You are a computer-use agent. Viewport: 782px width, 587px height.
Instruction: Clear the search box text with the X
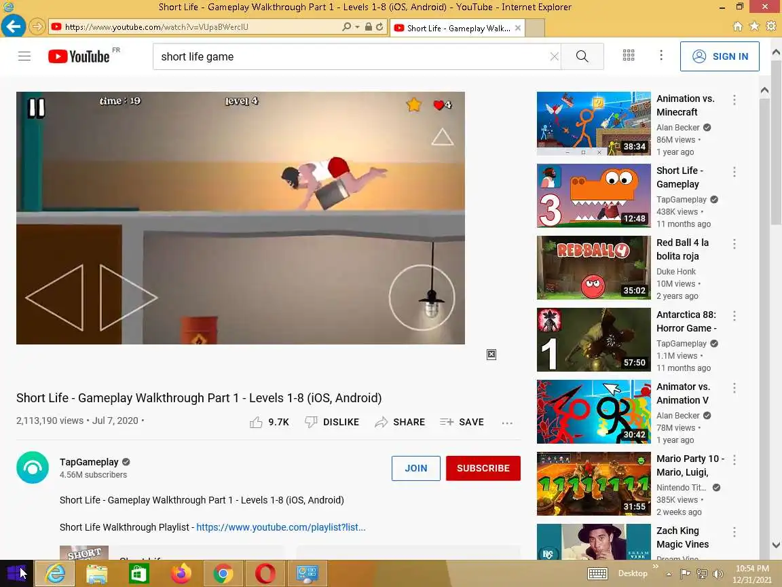554,56
